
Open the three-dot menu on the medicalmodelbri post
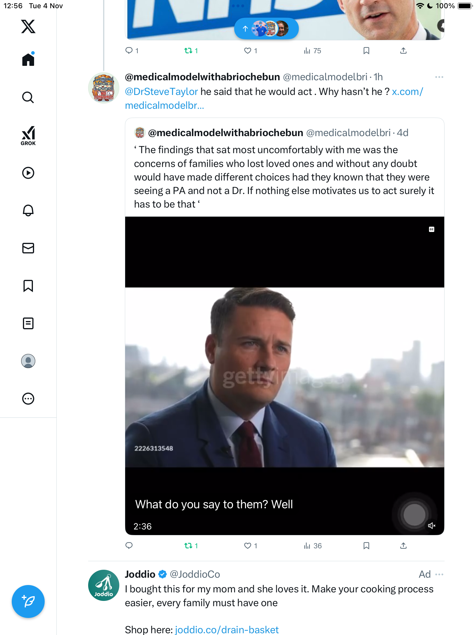(439, 77)
